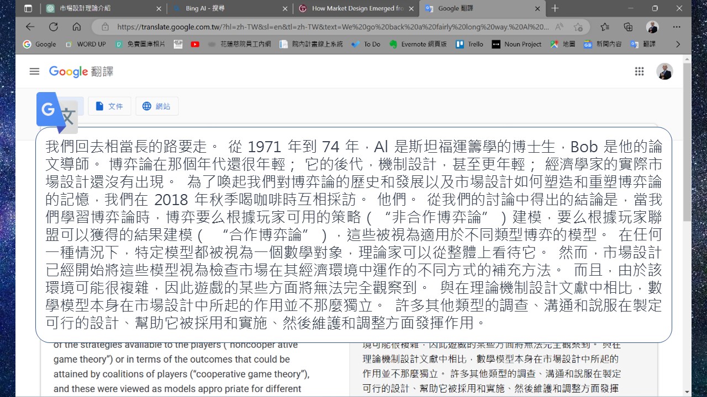Open the YouTube bookmark icon

(195, 44)
